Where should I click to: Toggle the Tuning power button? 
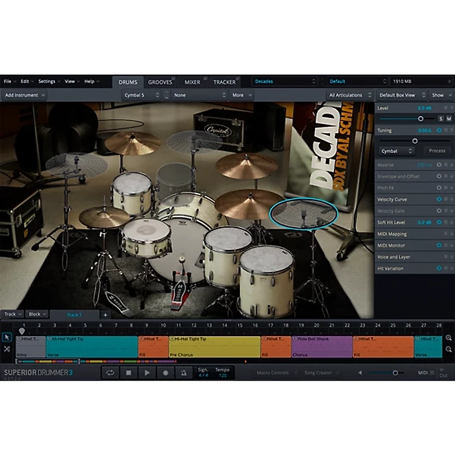click(439, 130)
